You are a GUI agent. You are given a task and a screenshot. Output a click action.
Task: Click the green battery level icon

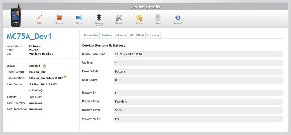pyautogui.click(x=32, y=97)
